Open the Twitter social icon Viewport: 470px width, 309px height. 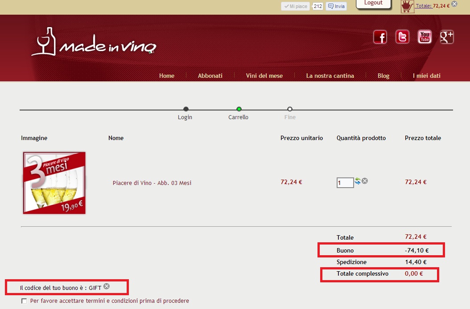click(402, 37)
